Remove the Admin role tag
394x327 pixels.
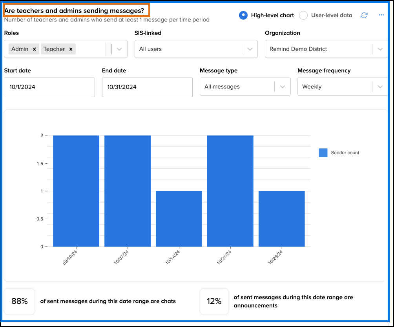point(34,49)
